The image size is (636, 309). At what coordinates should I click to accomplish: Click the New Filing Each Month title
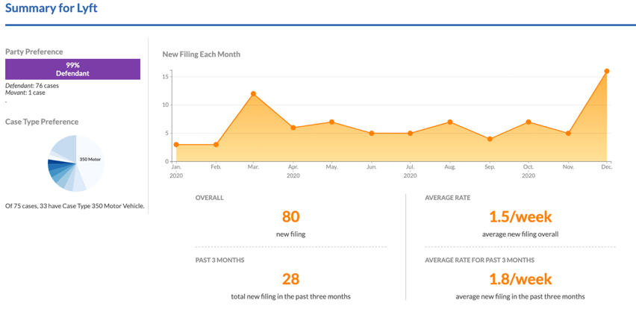(x=202, y=54)
